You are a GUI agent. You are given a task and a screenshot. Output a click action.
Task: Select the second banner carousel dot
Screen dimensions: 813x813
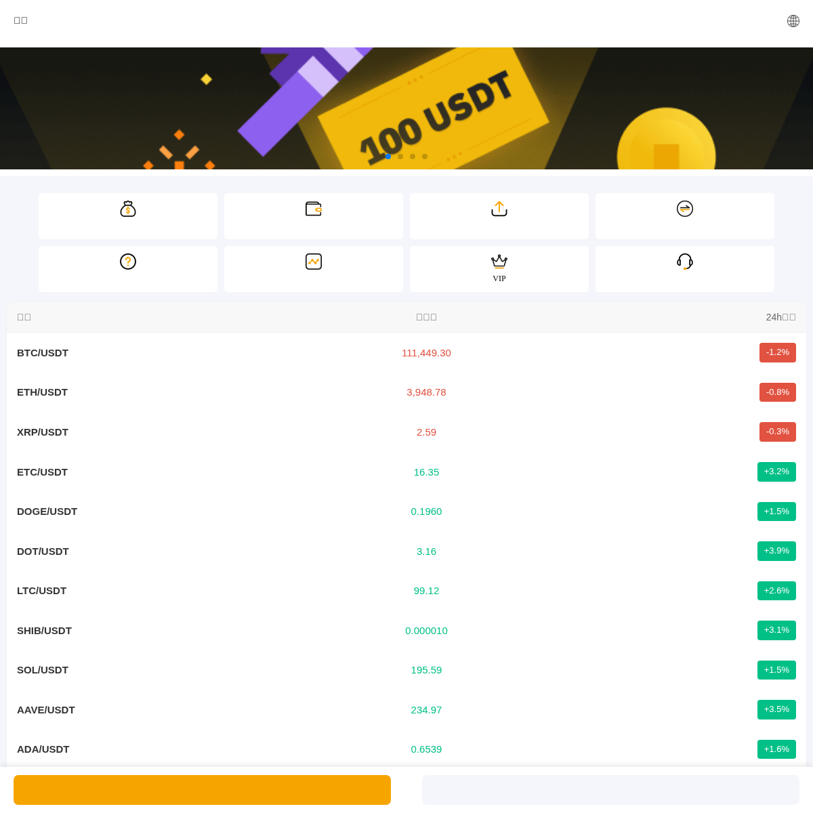tap(400, 157)
